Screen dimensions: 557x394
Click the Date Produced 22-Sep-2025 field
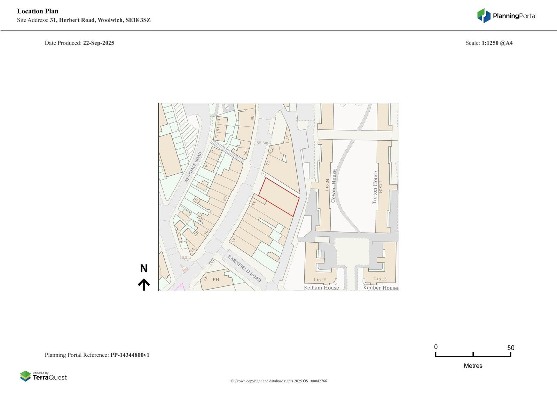[79, 43]
